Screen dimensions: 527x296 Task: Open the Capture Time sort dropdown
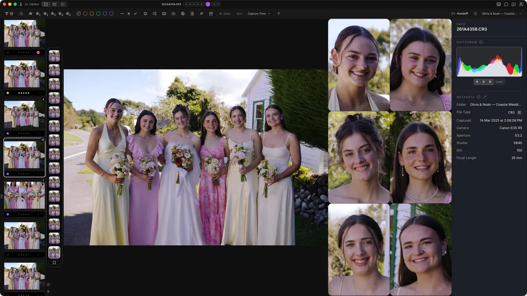pyautogui.click(x=259, y=14)
